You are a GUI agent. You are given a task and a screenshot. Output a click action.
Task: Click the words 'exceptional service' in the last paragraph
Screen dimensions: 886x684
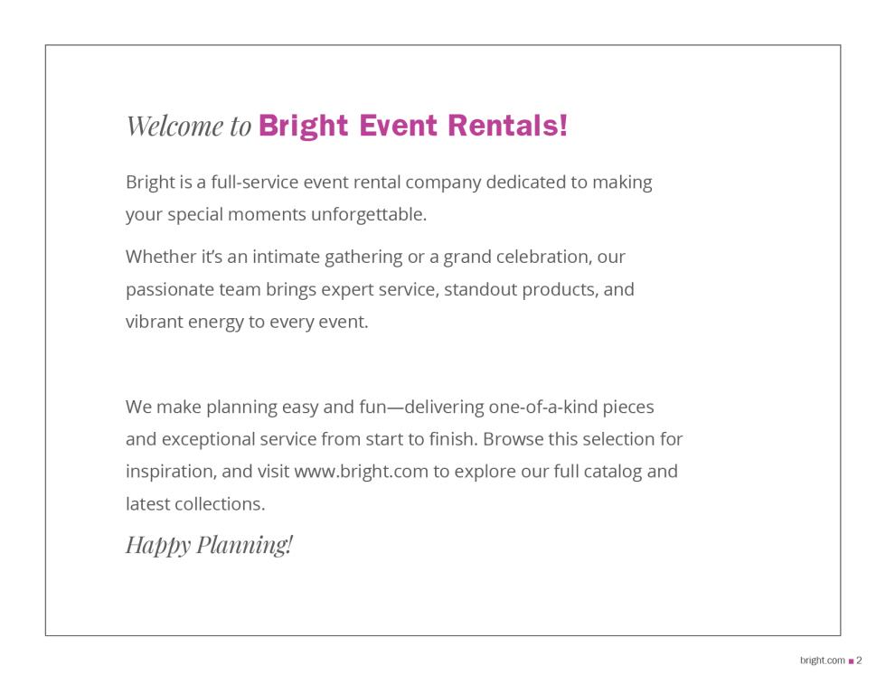pyautogui.click(x=240, y=439)
